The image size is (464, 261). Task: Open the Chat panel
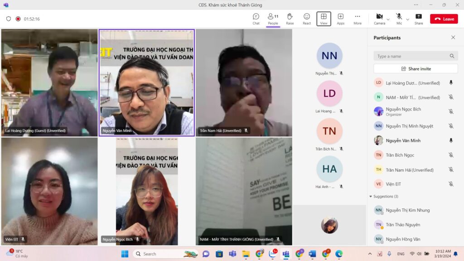click(x=256, y=19)
